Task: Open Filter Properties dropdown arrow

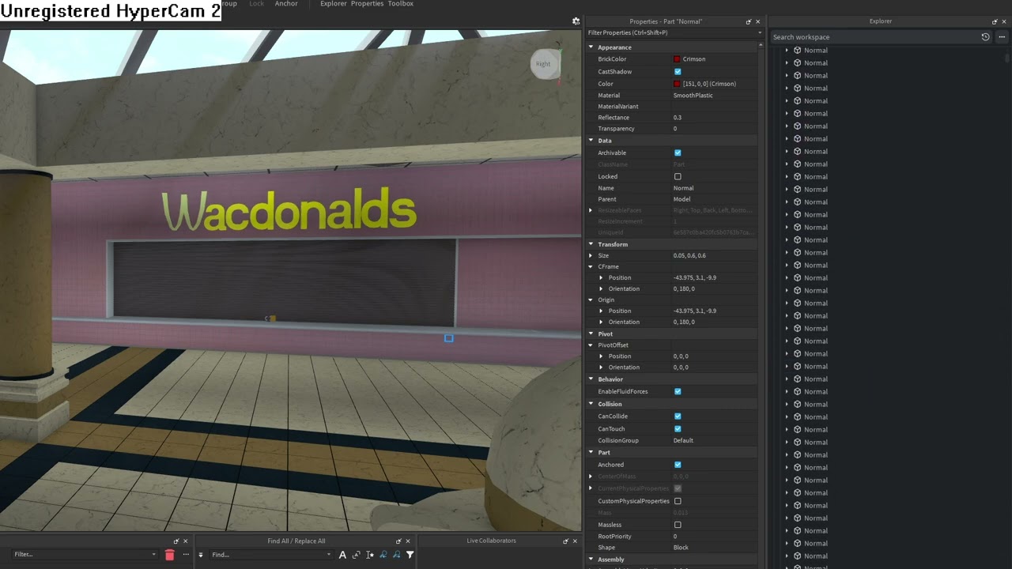Action: coord(760,33)
